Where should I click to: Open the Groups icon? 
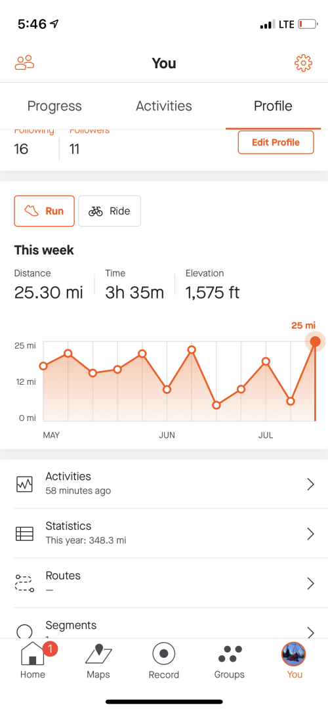tap(230, 655)
